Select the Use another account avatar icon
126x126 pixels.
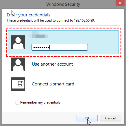[18, 64]
